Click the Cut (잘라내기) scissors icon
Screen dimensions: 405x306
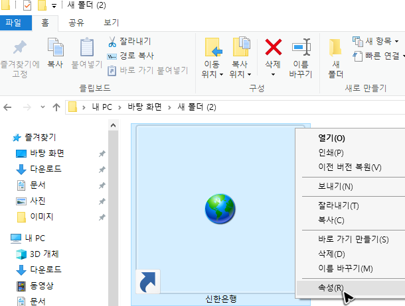112,42
